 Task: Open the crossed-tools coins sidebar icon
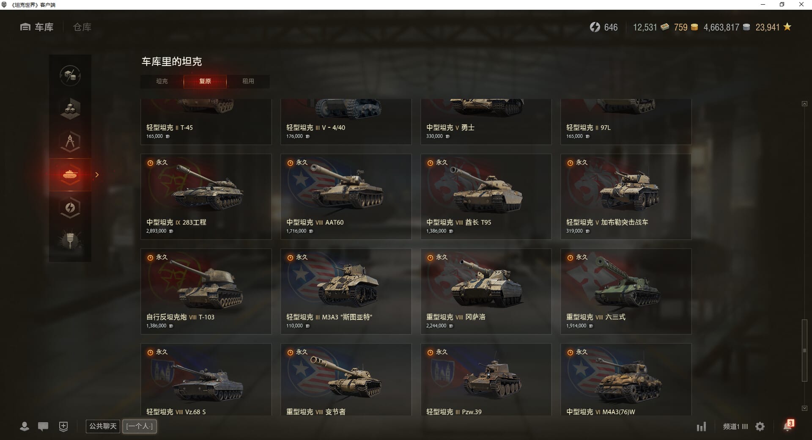(x=70, y=76)
